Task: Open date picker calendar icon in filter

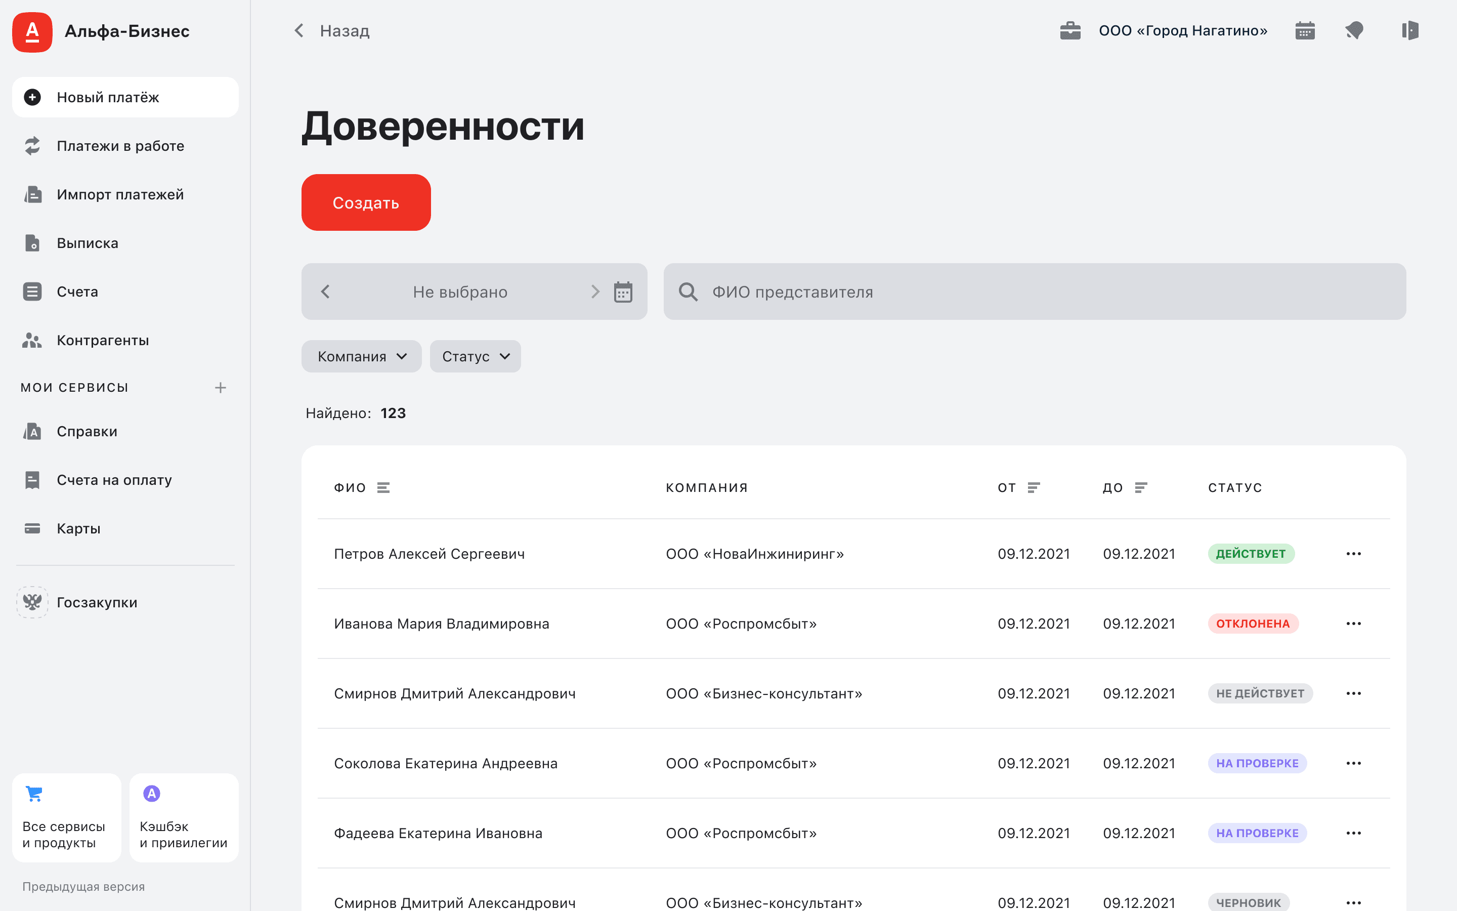Action: (623, 292)
